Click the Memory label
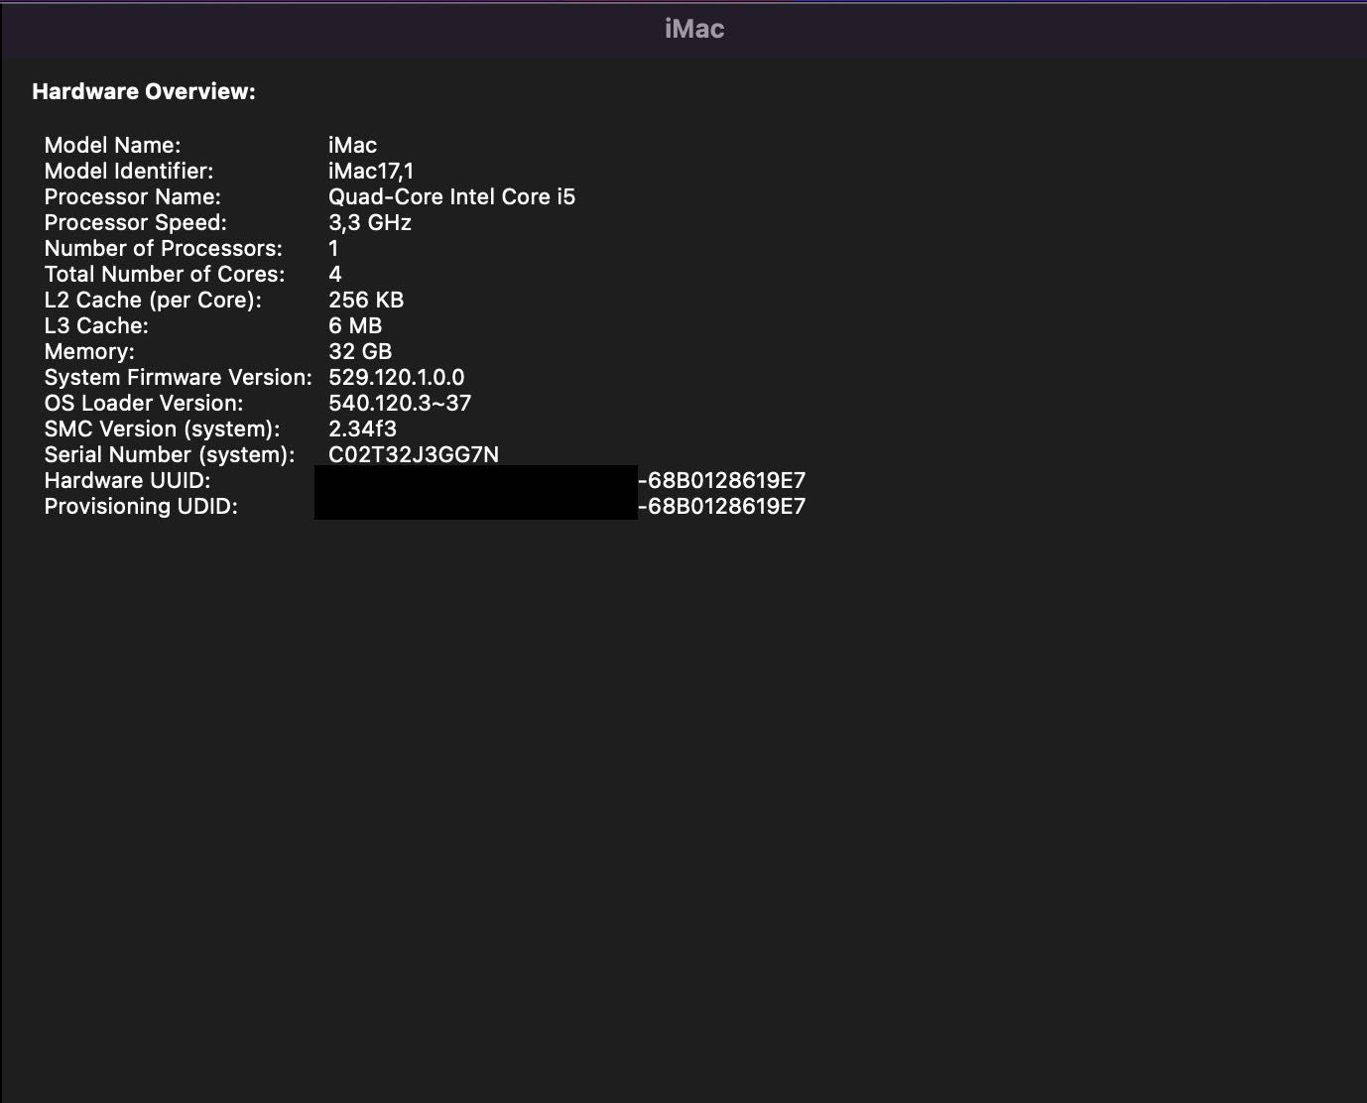Screen dimensions: 1367x1103 [89, 351]
